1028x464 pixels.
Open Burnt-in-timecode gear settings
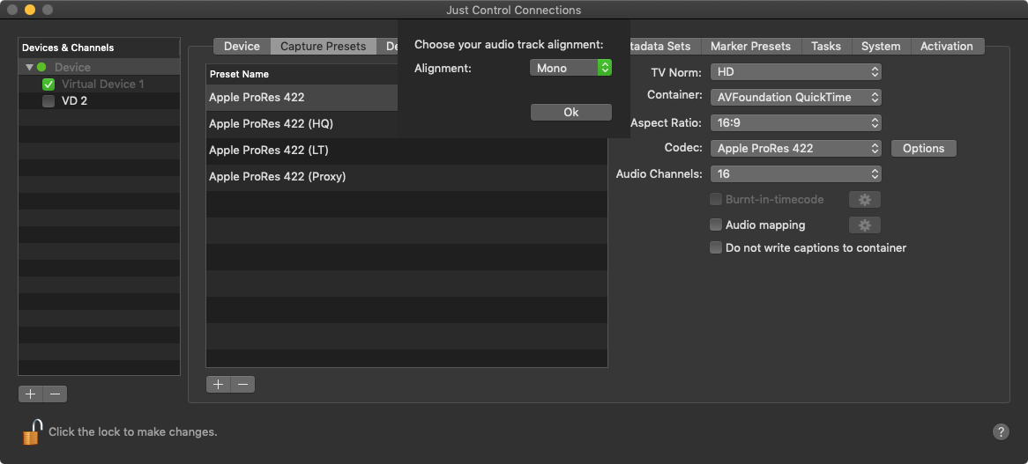865,200
